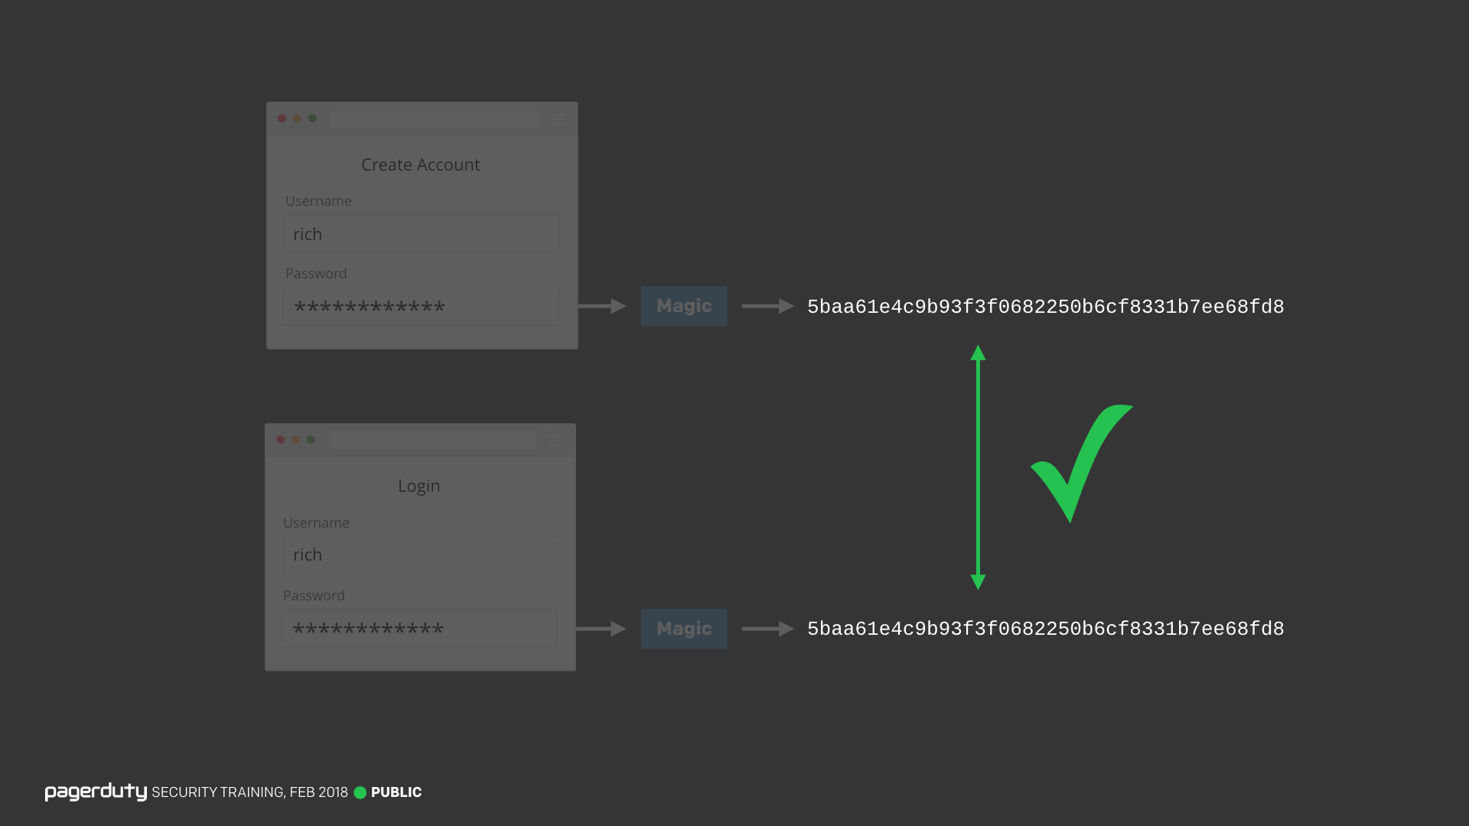Click the address bar in Create Account window
Image resolution: width=1469 pixels, height=826 pixels.
coord(435,119)
